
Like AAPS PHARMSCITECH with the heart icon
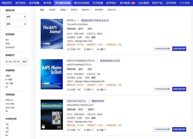click(85, 90)
